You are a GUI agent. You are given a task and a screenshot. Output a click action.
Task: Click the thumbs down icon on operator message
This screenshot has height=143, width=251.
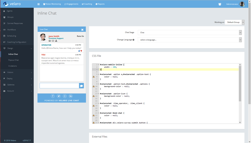click(81, 51)
